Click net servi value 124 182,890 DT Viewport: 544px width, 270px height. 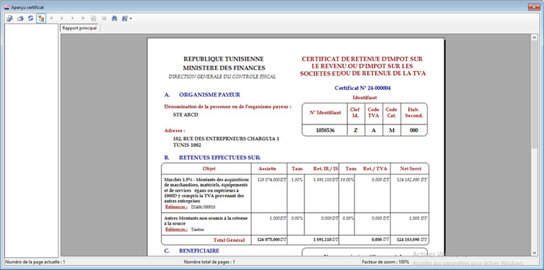coord(412,180)
